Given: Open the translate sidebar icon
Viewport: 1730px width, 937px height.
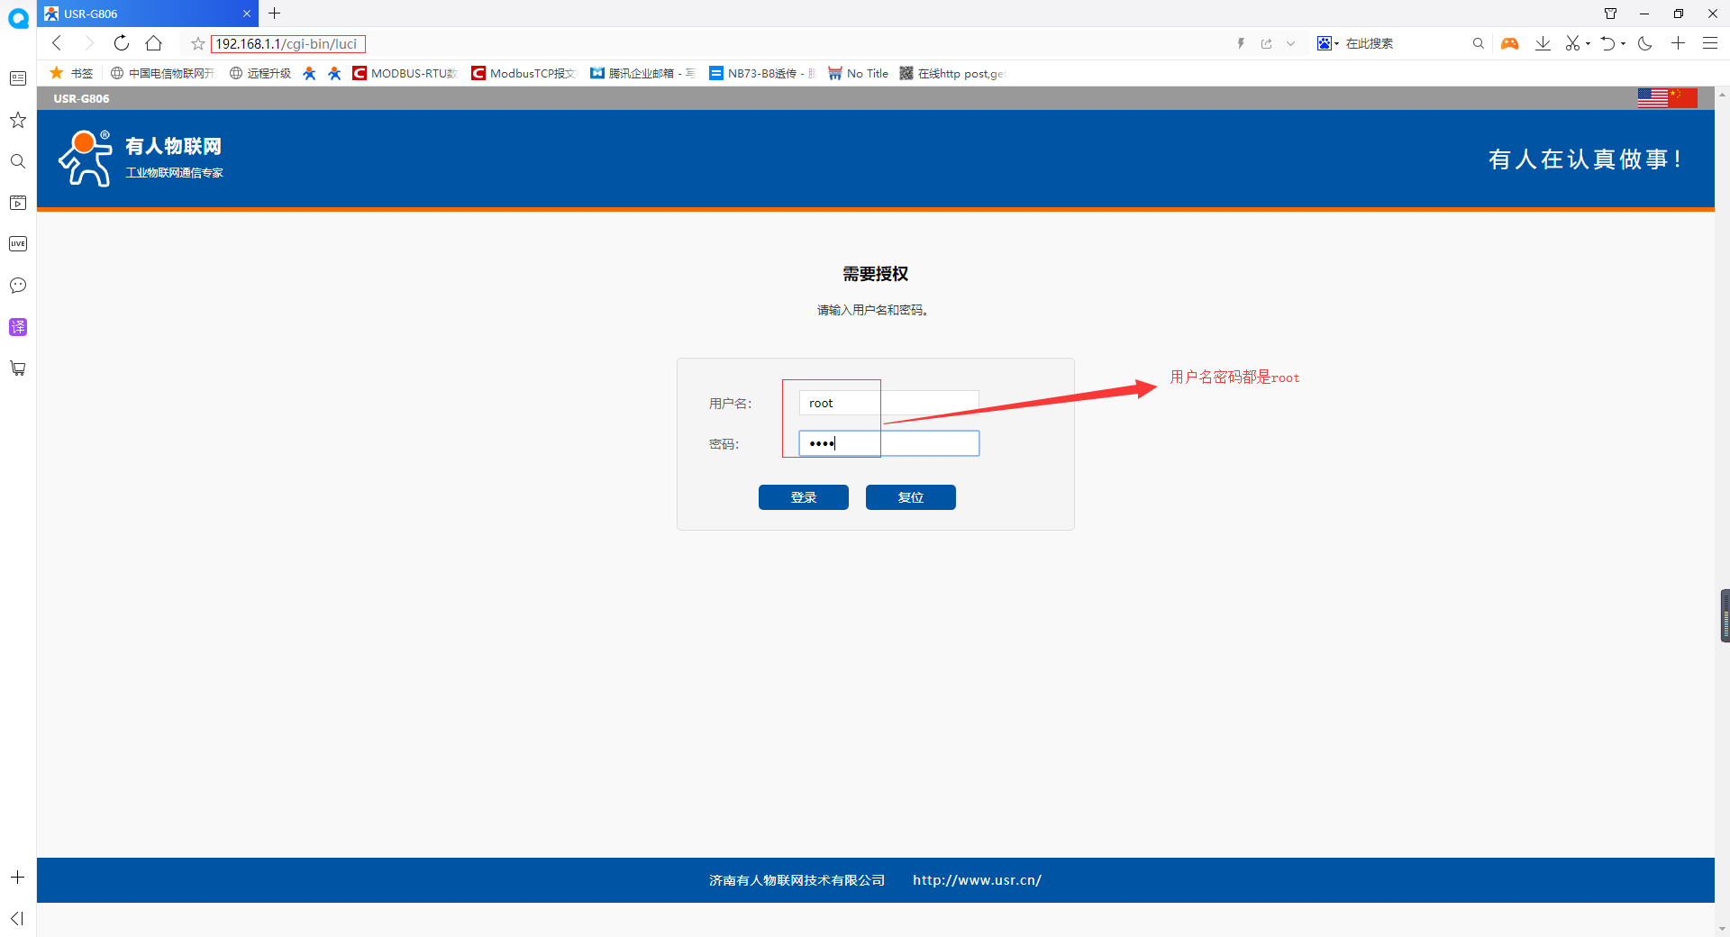Looking at the screenshot, I should point(18,327).
